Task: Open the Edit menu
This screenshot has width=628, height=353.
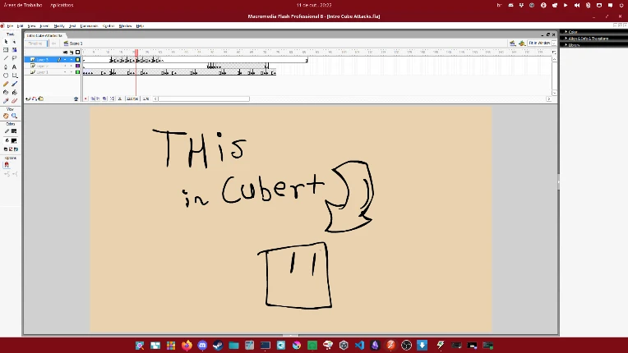Action: [x=20, y=26]
